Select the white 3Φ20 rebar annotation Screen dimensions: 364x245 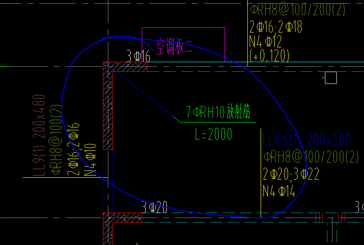155,207
